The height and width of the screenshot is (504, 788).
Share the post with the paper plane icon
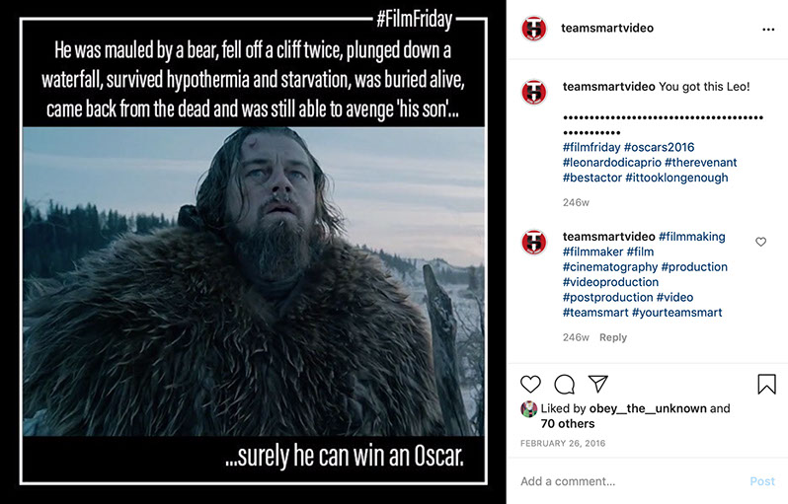[597, 384]
